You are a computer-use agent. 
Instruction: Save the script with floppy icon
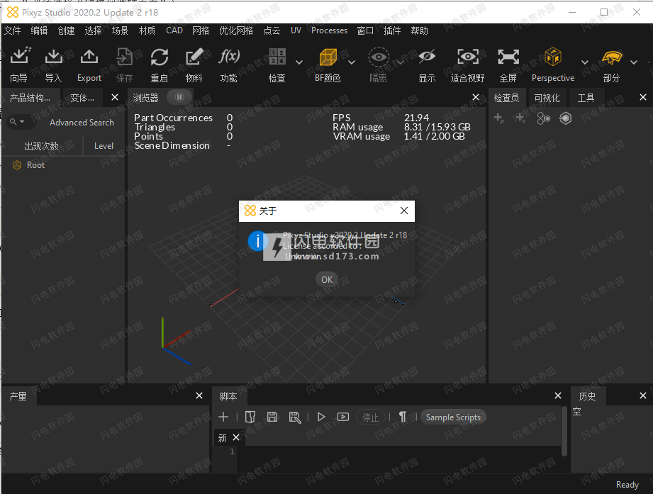click(272, 417)
